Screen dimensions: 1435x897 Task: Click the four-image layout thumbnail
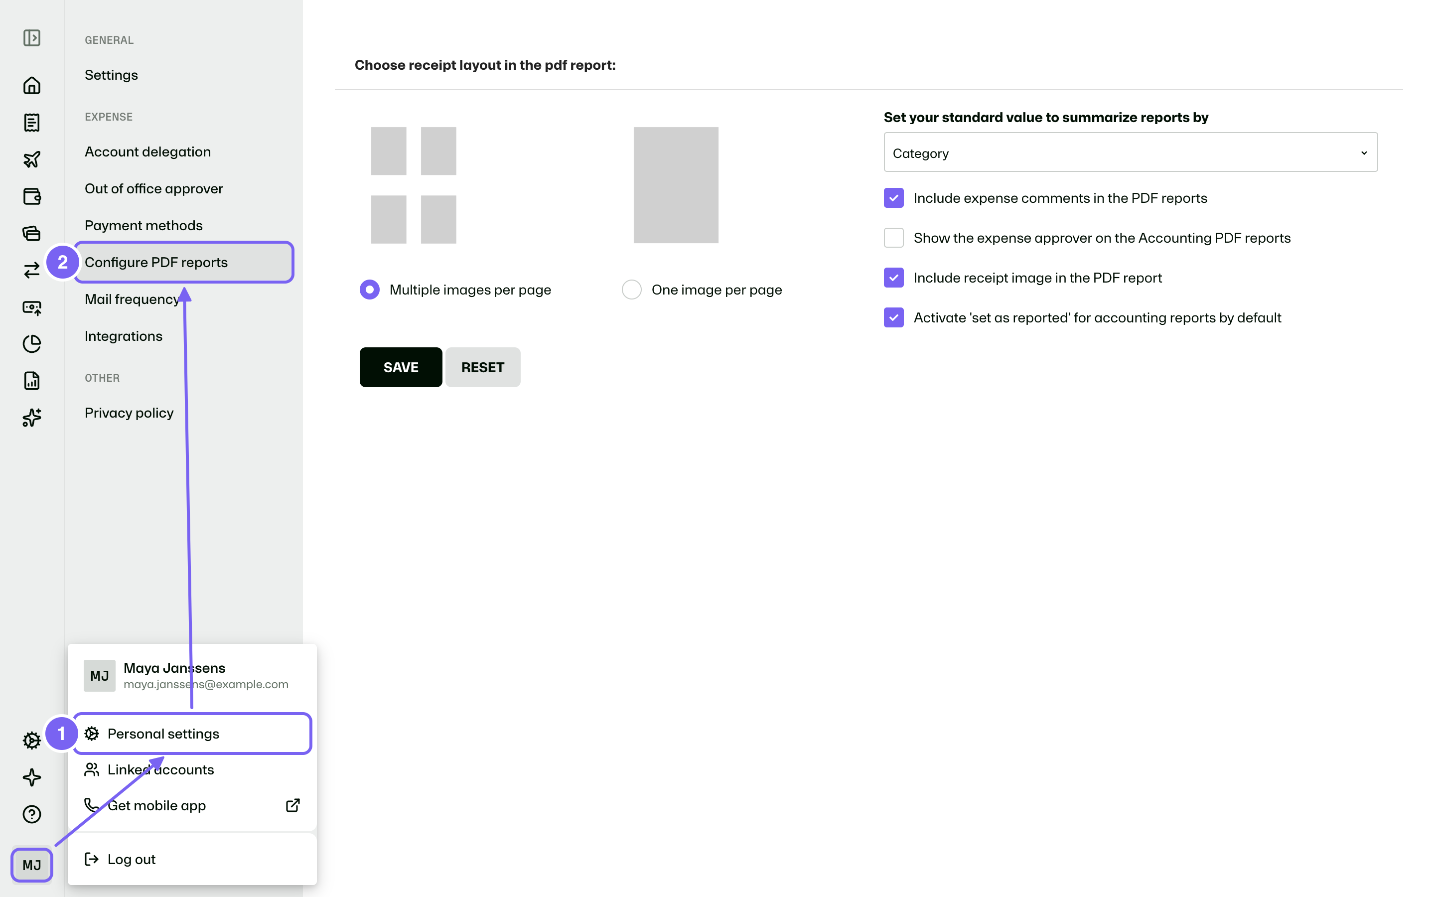pyautogui.click(x=413, y=185)
